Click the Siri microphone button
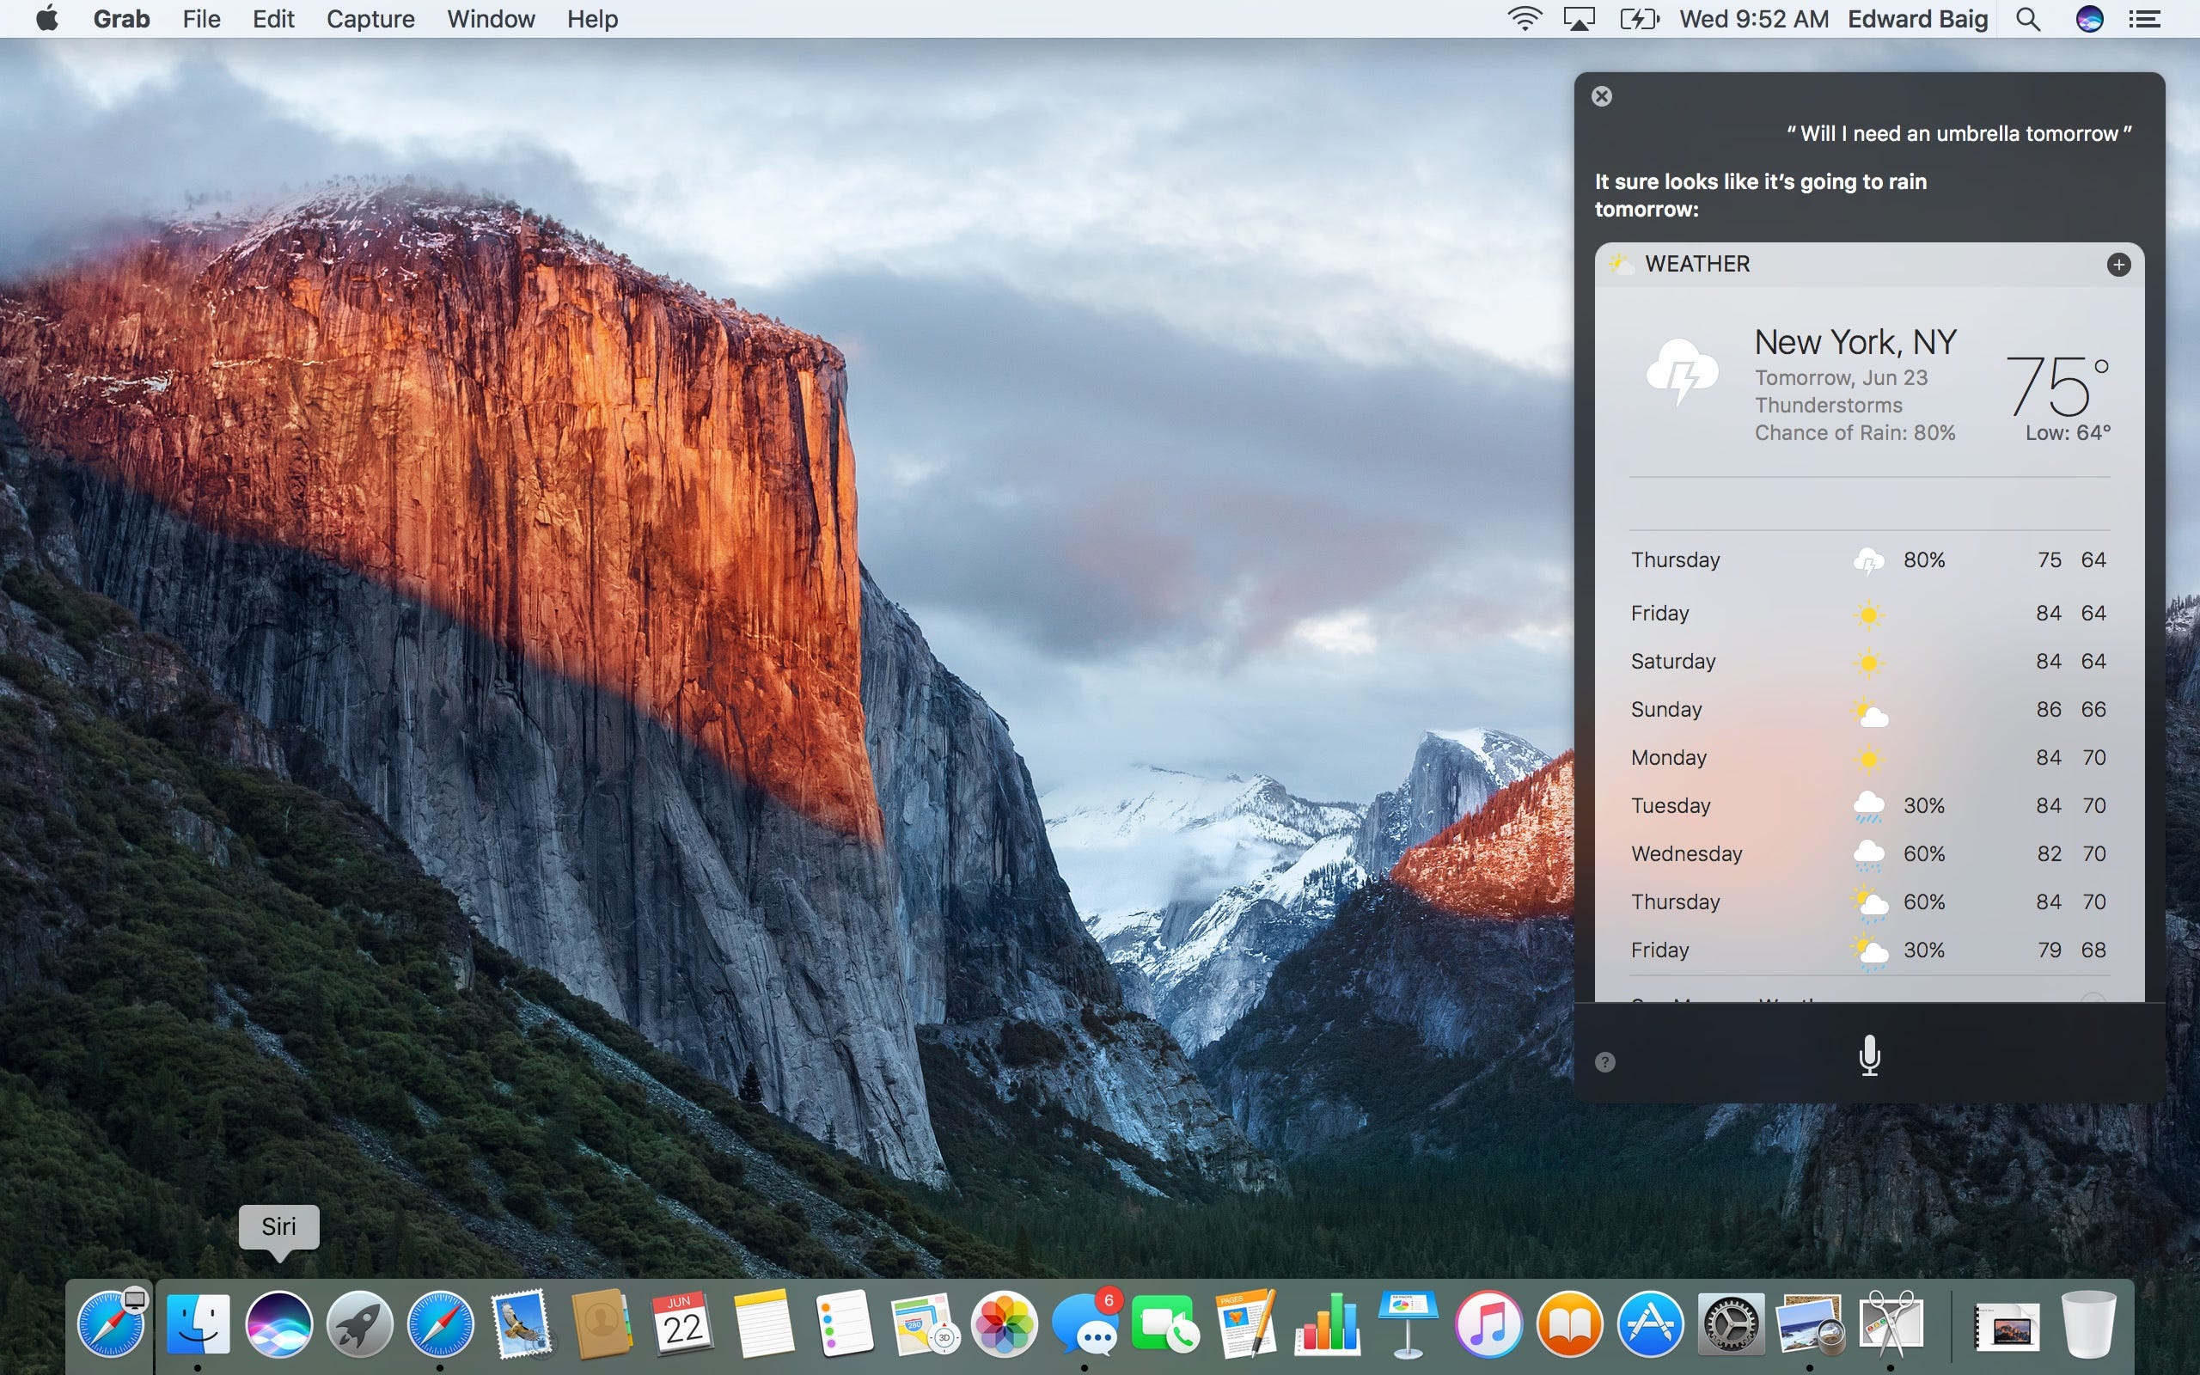Image resolution: width=2200 pixels, height=1375 pixels. pyautogui.click(x=1869, y=1055)
